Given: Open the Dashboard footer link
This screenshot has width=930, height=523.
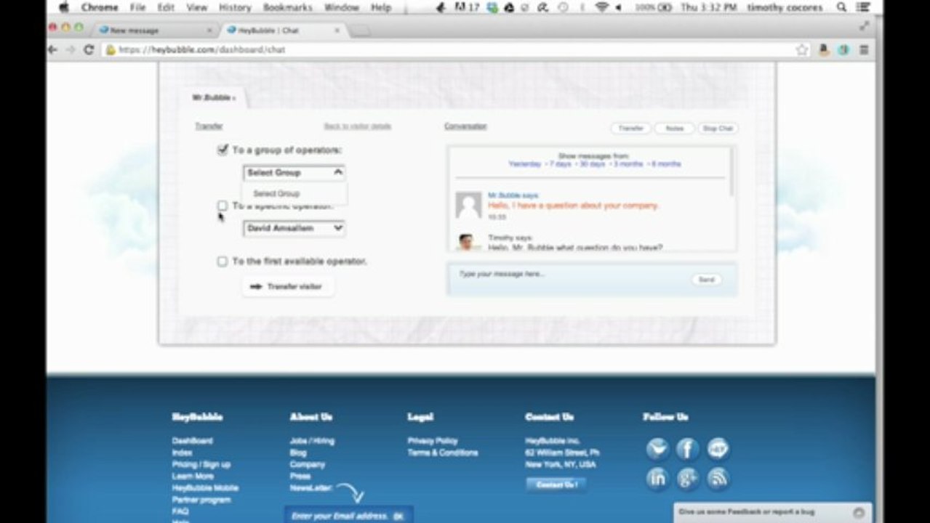Looking at the screenshot, I should pos(192,441).
